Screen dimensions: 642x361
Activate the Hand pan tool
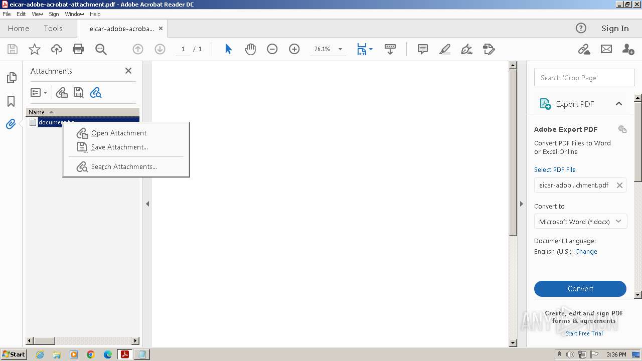coord(250,49)
